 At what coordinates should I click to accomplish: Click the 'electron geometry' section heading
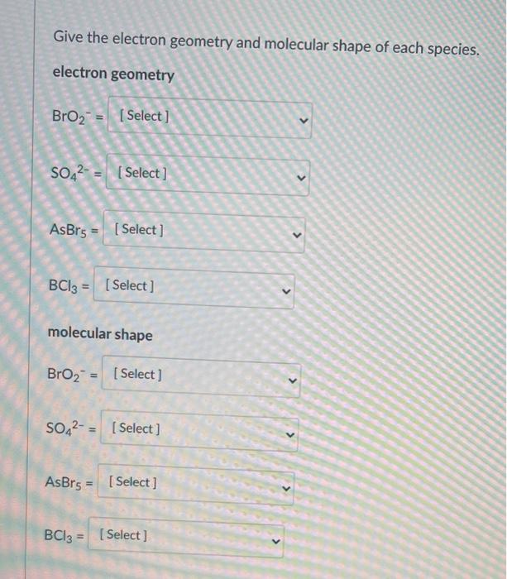[113, 74]
